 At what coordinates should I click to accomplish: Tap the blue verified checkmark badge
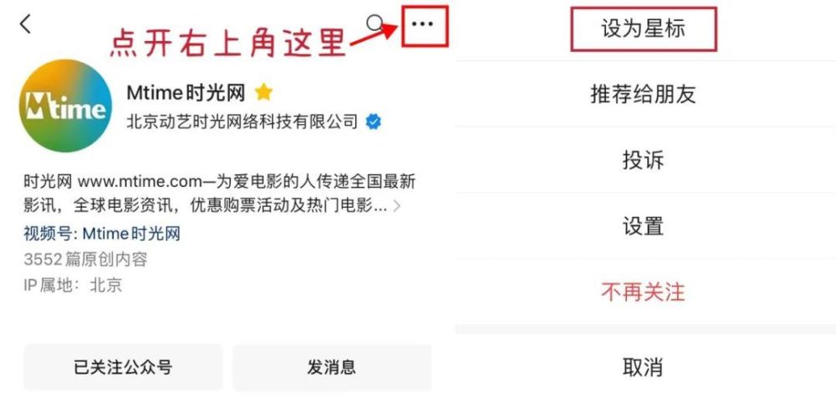373,121
